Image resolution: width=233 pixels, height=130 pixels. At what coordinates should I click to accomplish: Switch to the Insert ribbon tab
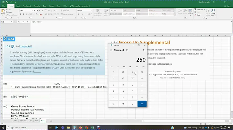pos(18,6)
